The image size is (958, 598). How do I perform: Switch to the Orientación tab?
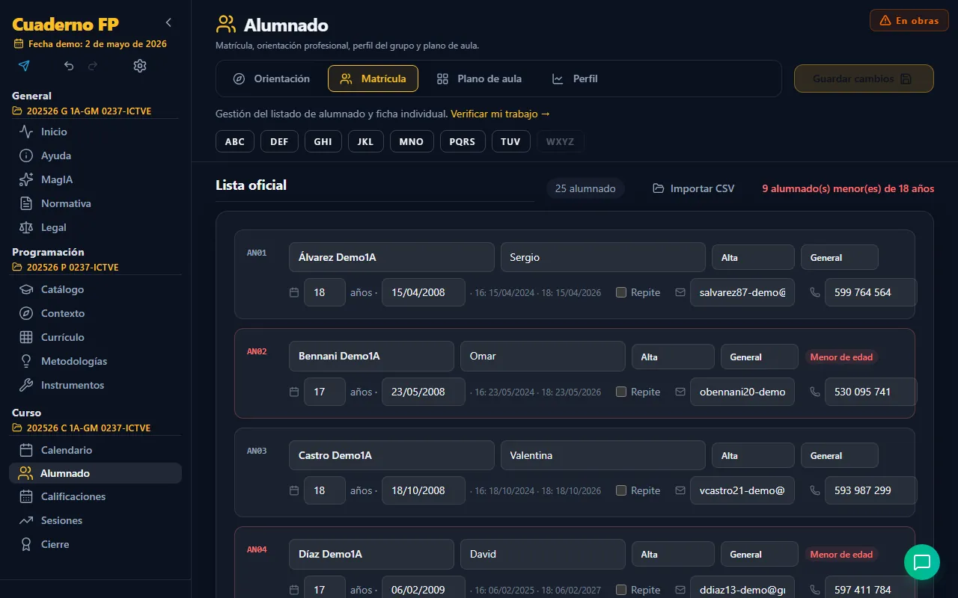pos(271,78)
